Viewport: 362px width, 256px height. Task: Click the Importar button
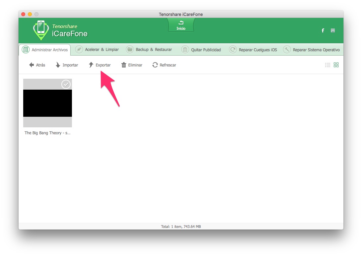coord(67,65)
